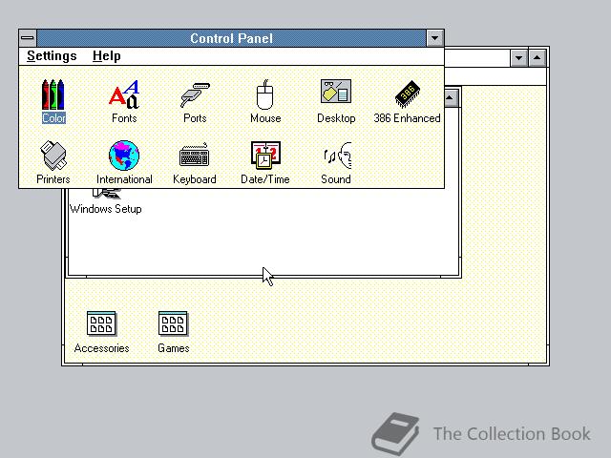Click the 'Windows Setup' label text

(x=106, y=209)
